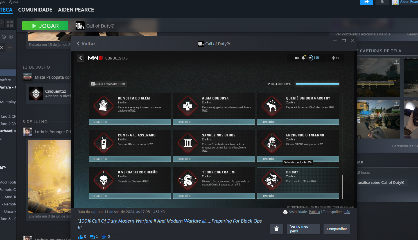Click the Call of Duty logo beside JOGAR
Screen dimensions: 418x240
[80, 26]
